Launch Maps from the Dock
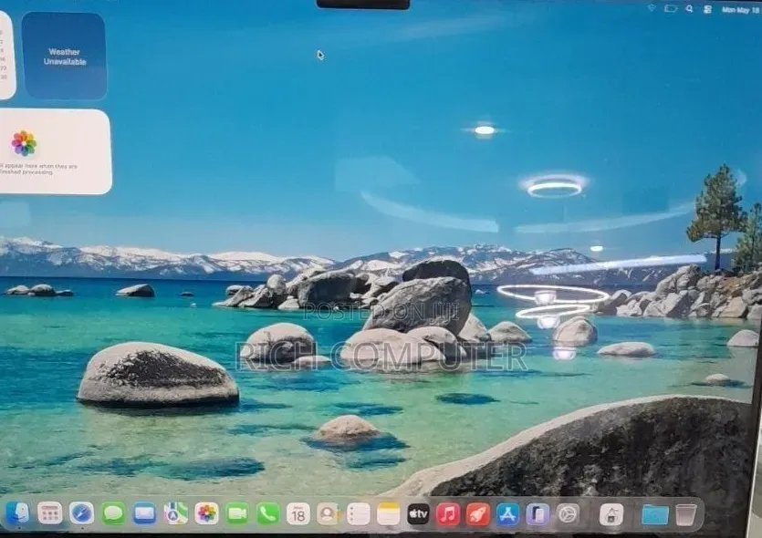Viewport: 762px width, 538px height. pyautogui.click(x=175, y=513)
